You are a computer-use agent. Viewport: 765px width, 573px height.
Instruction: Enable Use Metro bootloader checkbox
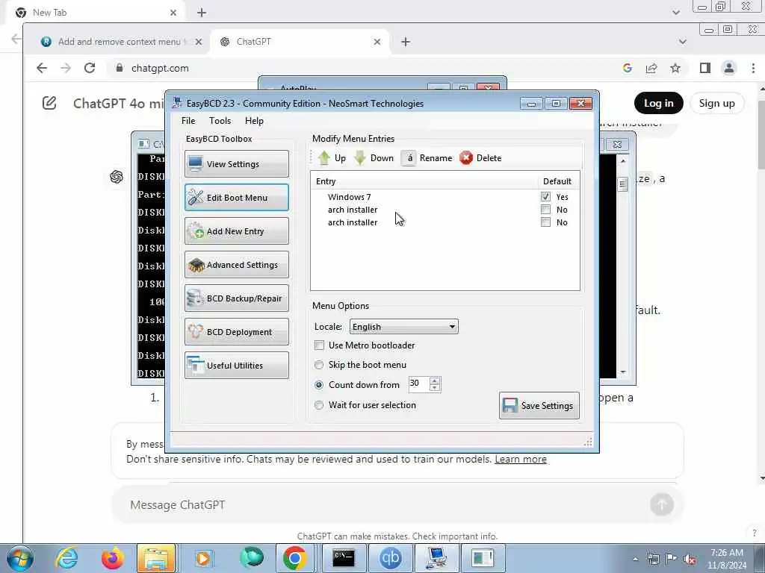(319, 345)
